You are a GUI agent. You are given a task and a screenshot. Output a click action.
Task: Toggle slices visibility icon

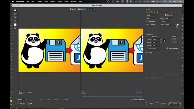(15, 28)
